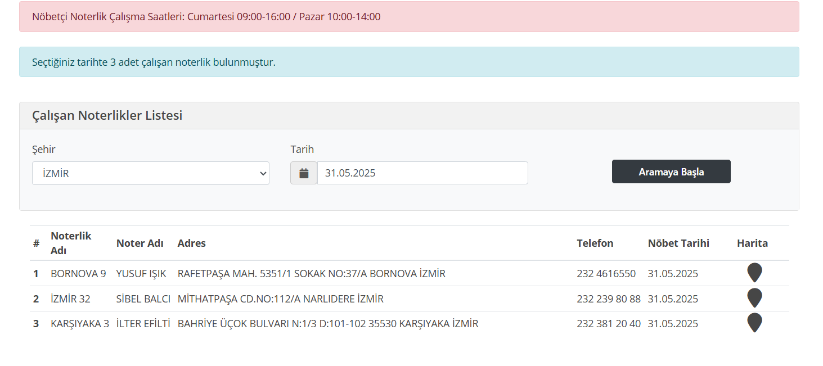Click the Aramaya Başla button

click(x=671, y=171)
